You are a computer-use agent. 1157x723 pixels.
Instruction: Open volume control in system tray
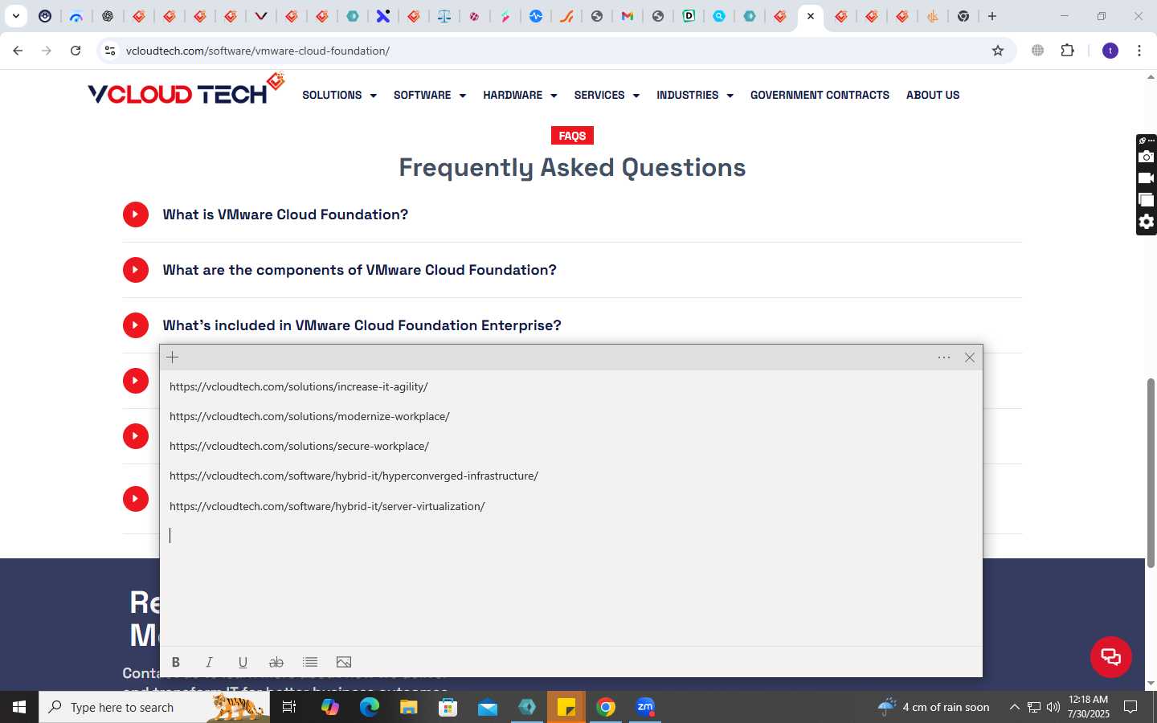[1053, 707]
